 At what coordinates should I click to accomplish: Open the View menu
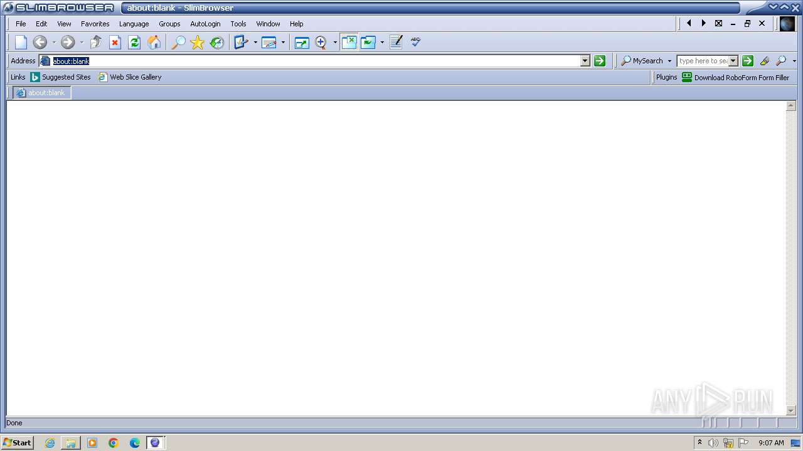pyautogui.click(x=64, y=24)
